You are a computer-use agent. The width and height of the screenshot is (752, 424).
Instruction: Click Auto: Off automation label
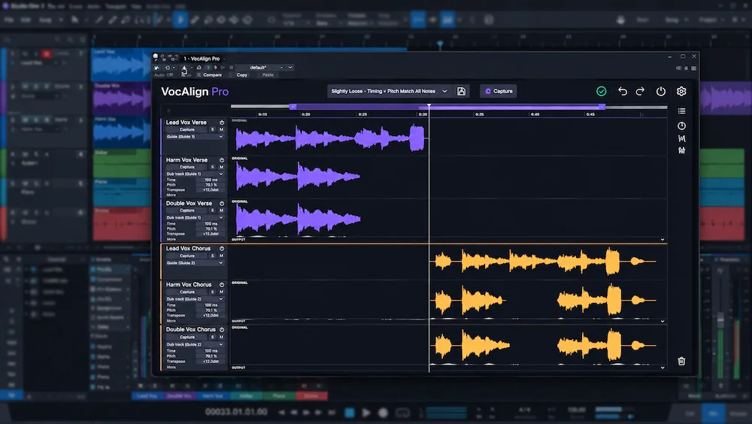(x=163, y=75)
